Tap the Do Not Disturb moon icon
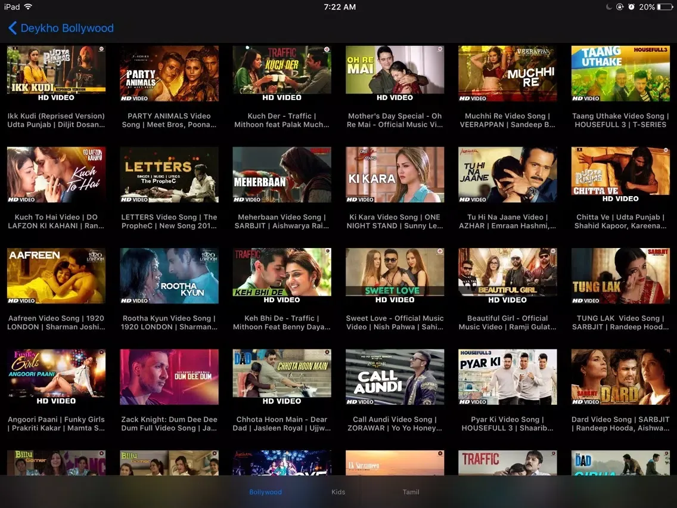This screenshot has width=677, height=508. 609,7
